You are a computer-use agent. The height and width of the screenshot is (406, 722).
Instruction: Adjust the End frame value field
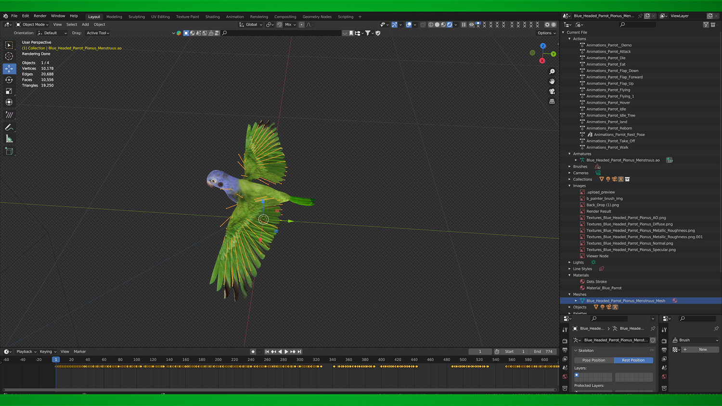pos(543,352)
